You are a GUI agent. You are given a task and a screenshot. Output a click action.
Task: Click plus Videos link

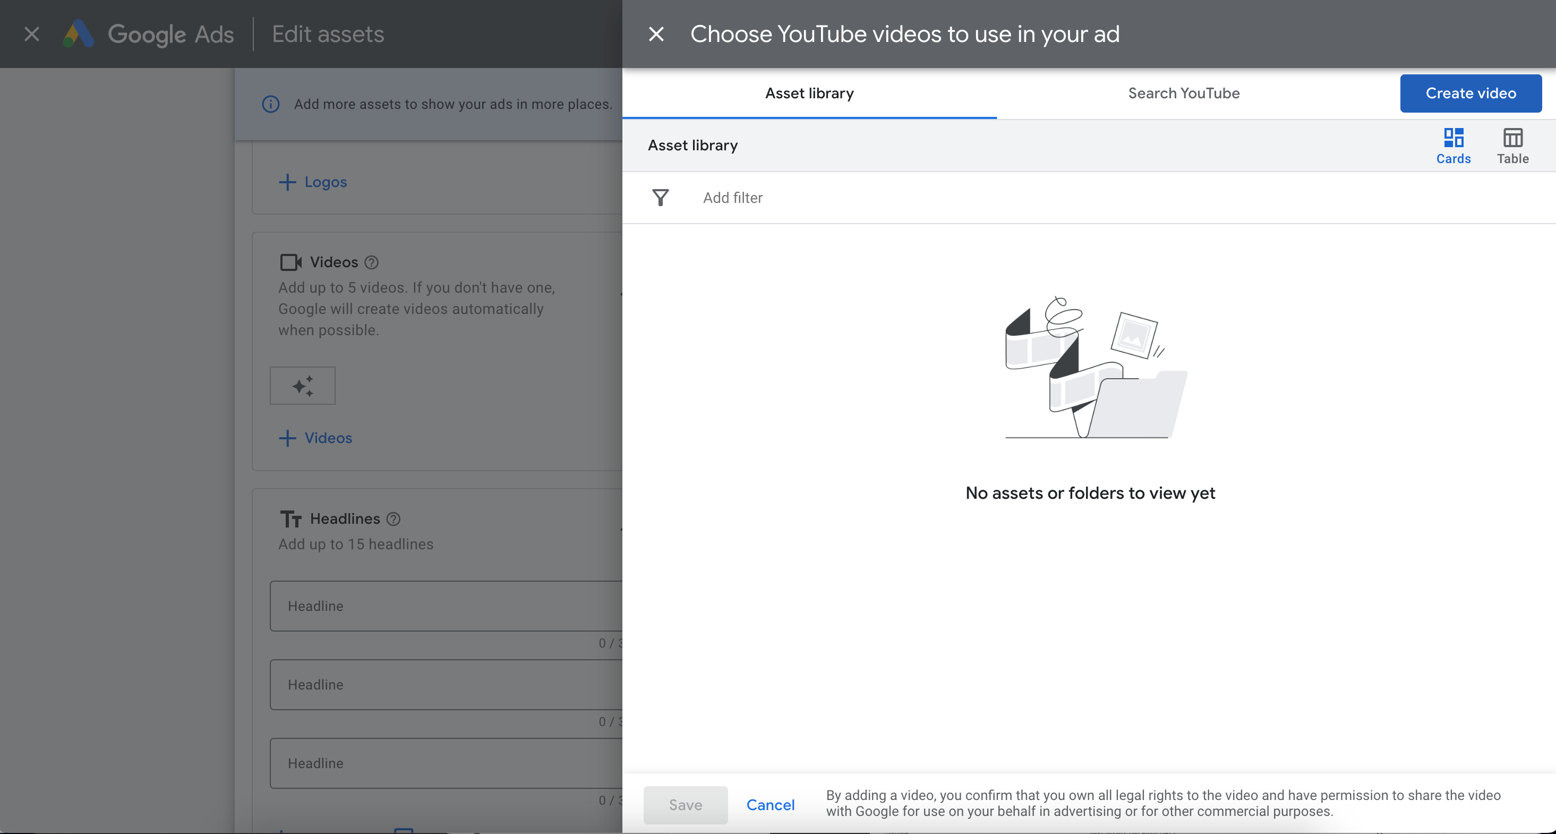pyautogui.click(x=315, y=438)
